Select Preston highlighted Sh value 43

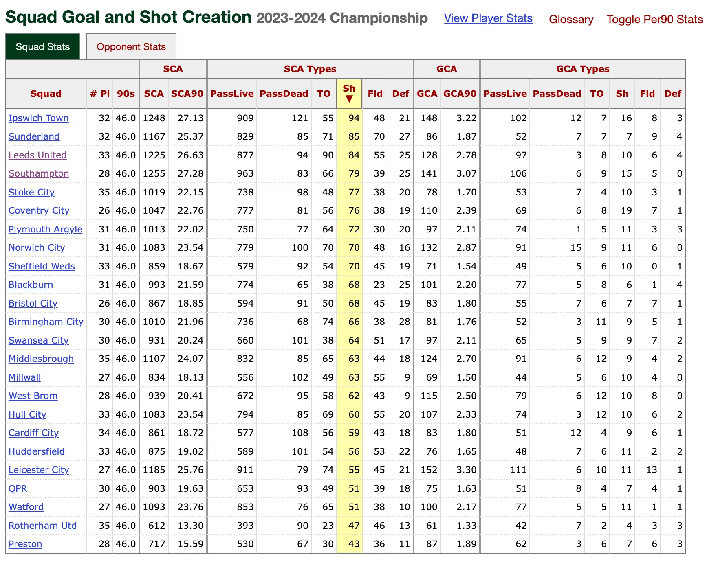pos(354,544)
